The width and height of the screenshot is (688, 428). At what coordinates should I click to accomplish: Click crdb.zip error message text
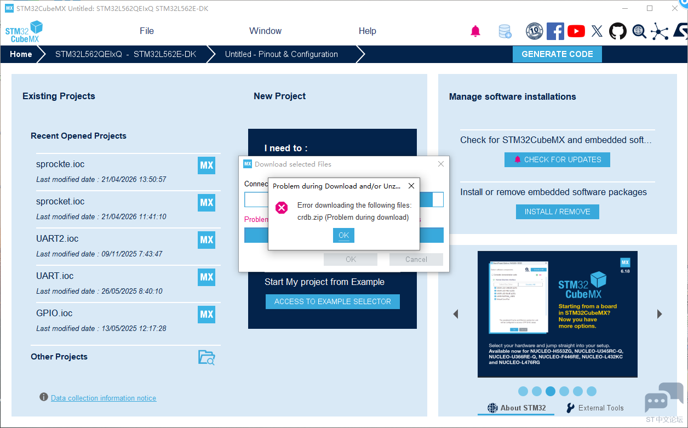coord(353,217)
